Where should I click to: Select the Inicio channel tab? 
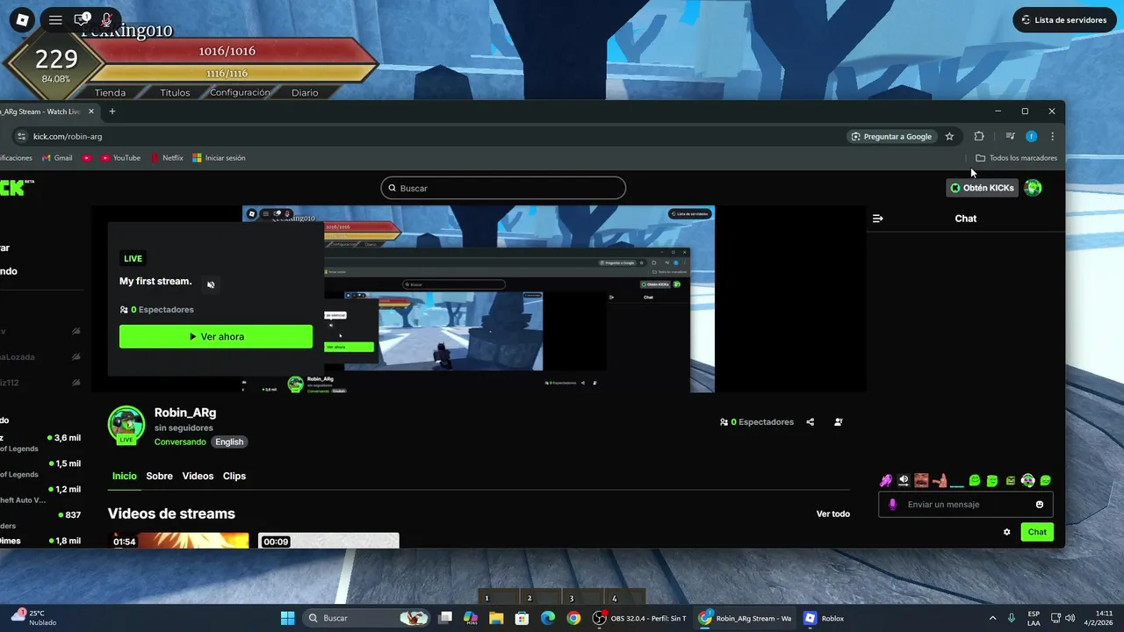pos(125,476)
